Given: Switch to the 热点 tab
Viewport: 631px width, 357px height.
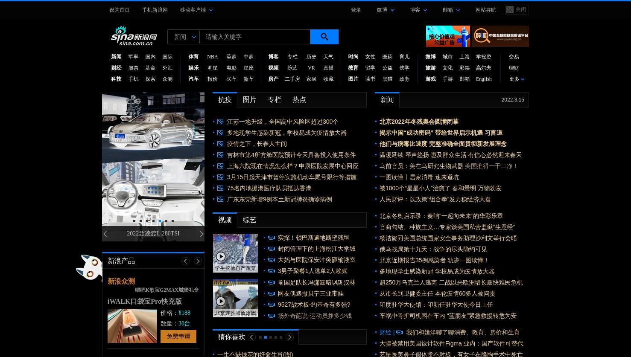Looking at the screenshot, I should (299, 100).
